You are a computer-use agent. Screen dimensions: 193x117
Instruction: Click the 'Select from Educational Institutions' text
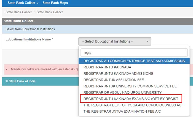[30, 29]
